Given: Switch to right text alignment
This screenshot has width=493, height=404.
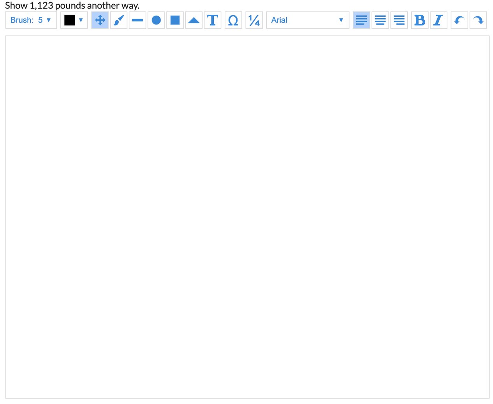Looking at the screenshot, I should [399, 20].
